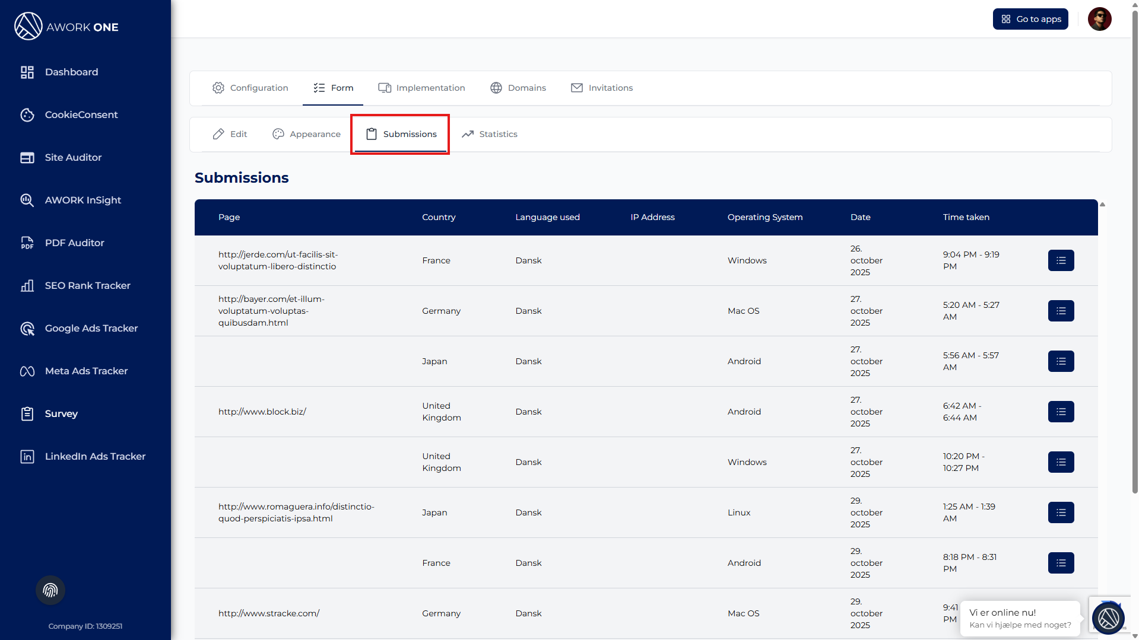The image size is (1139, 640).
Task: Open CookieConsent from the sidebar
Action: pyautogui.click(x=81, y=114)
